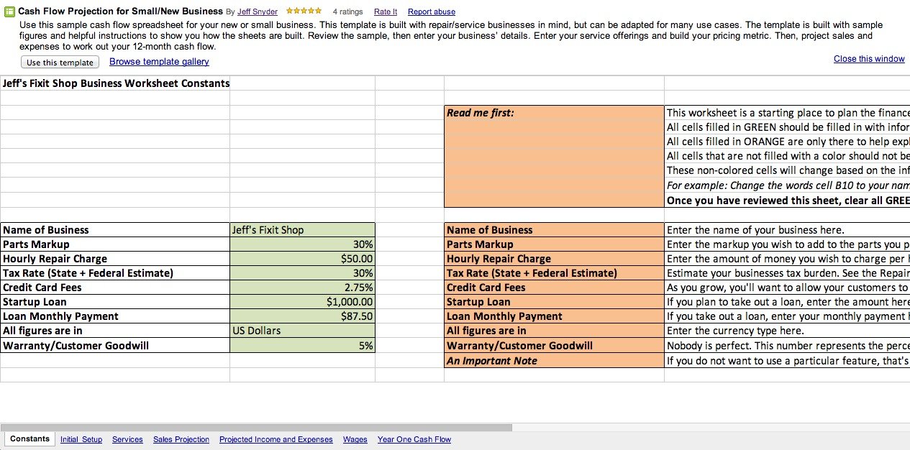Switch to the Initial Setup tab
Image resolution: width=910 pixels, height=450 pixels.
[x=81, y=439]
